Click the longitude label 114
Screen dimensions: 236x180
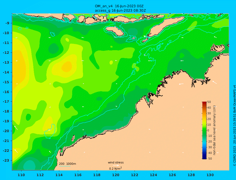pyautogui.click(x=59, y=175)
